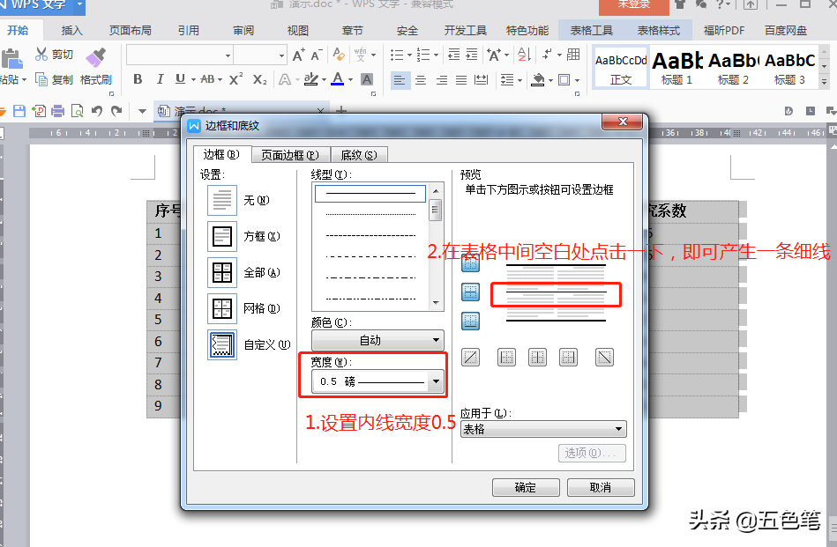Select the 无 (none) border setting
This screenshot has width=837, height=547.
coord(222,201)
